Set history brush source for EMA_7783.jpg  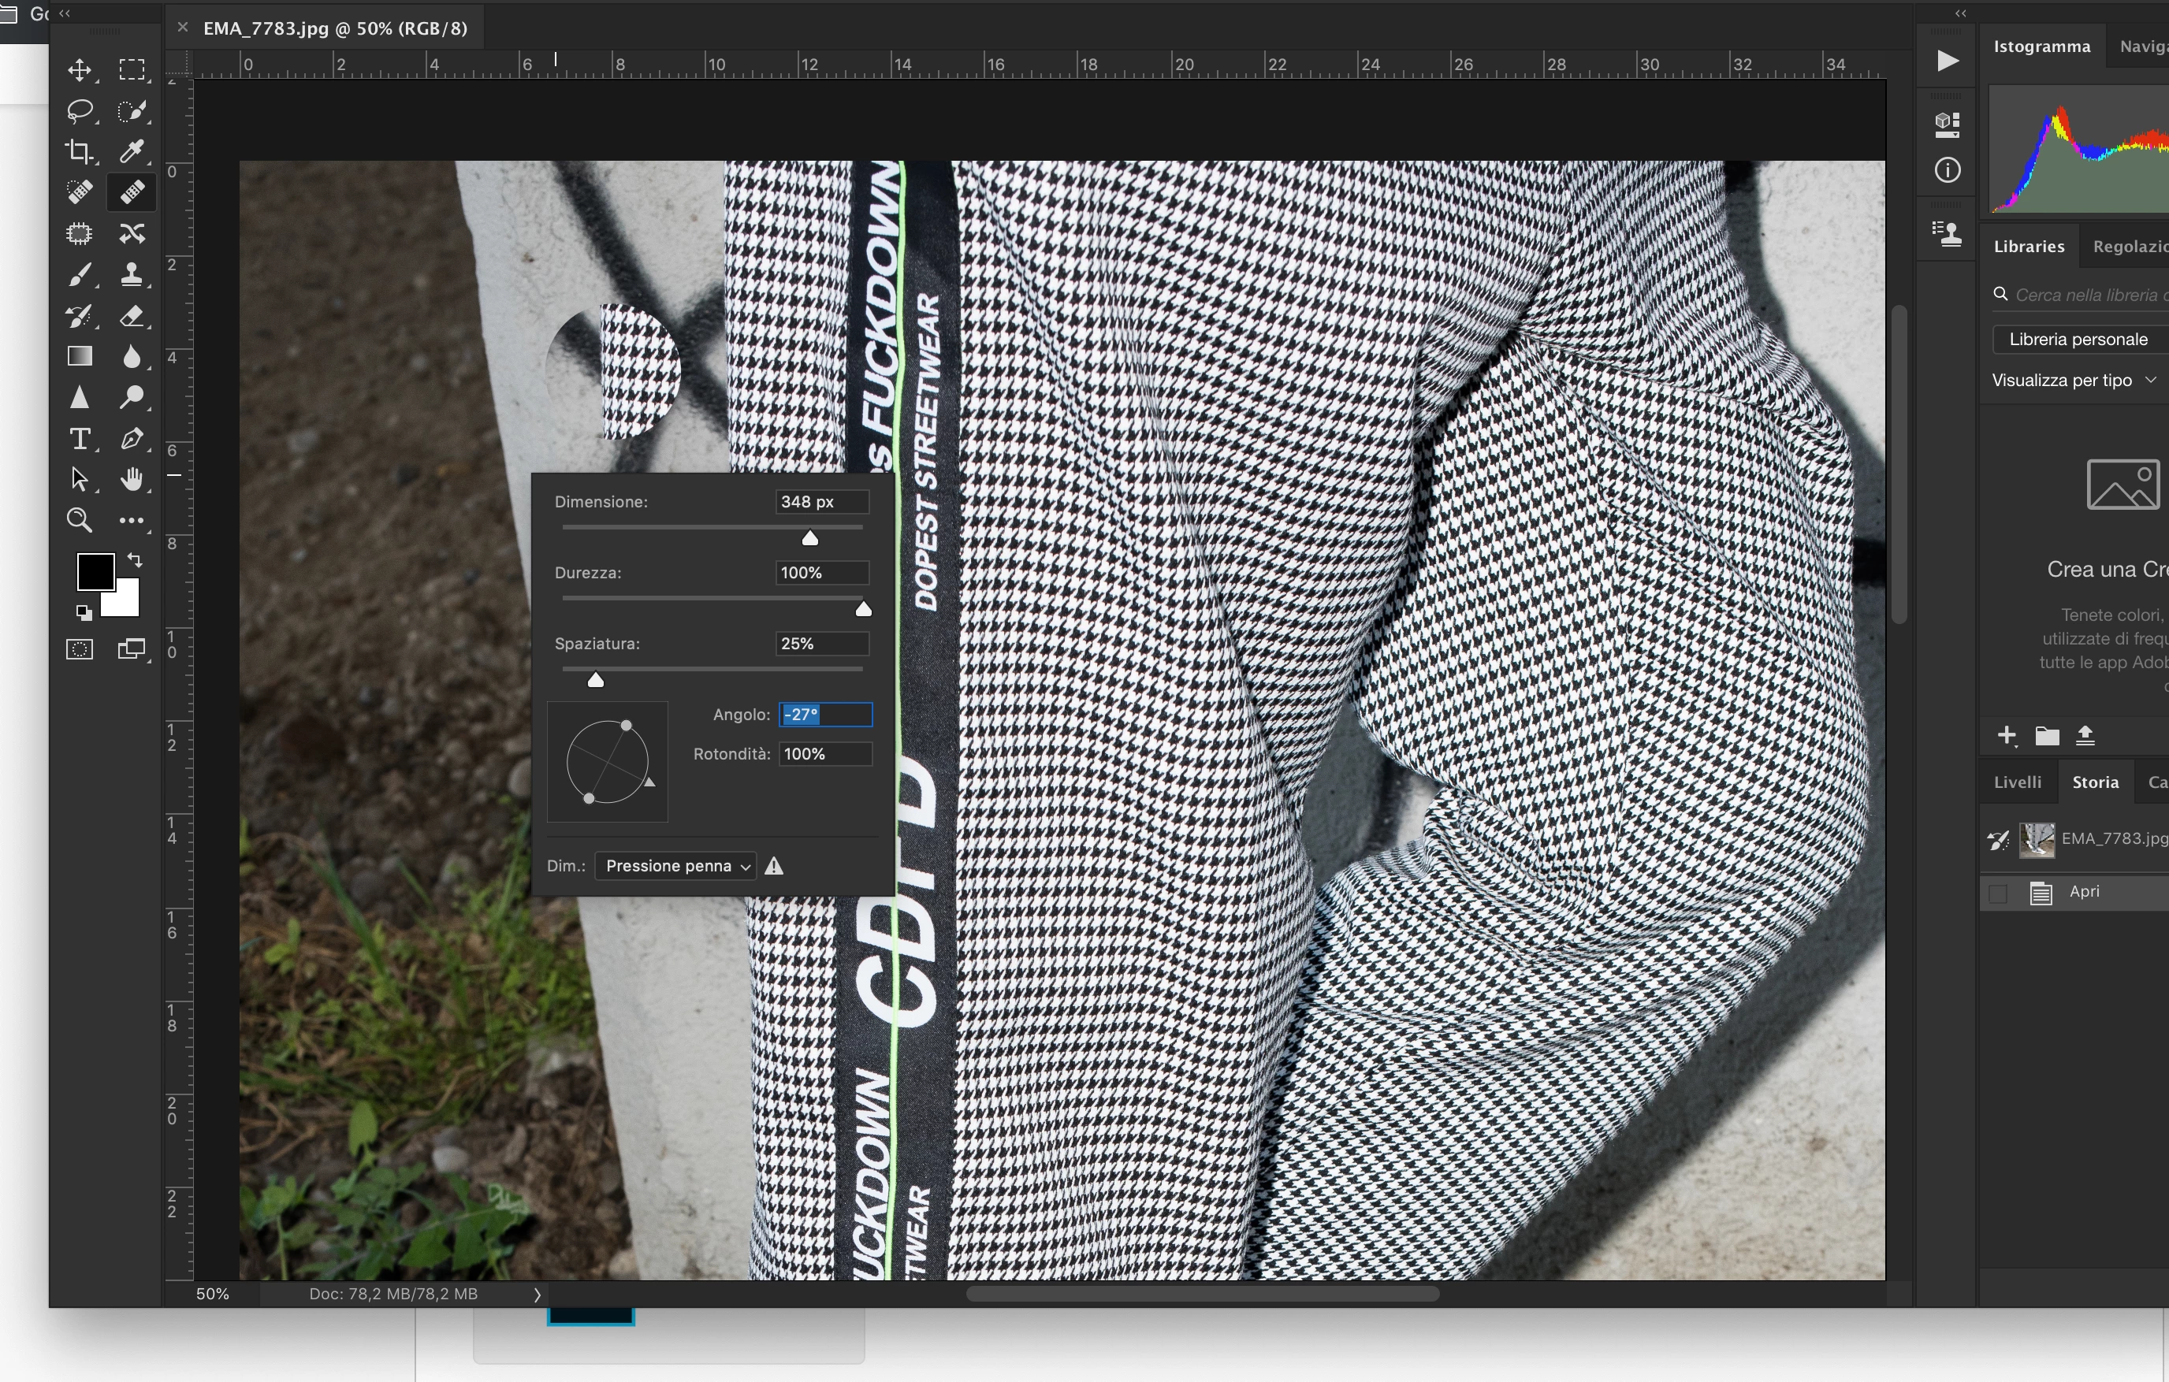pos(1998,840)
